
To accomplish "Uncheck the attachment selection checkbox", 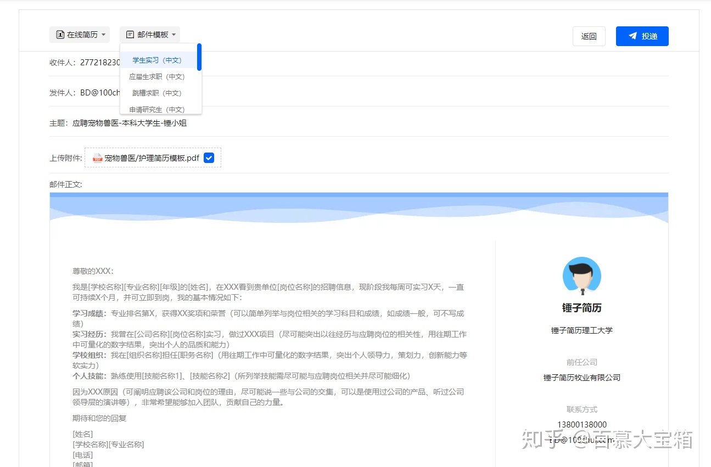I will 209,157.
